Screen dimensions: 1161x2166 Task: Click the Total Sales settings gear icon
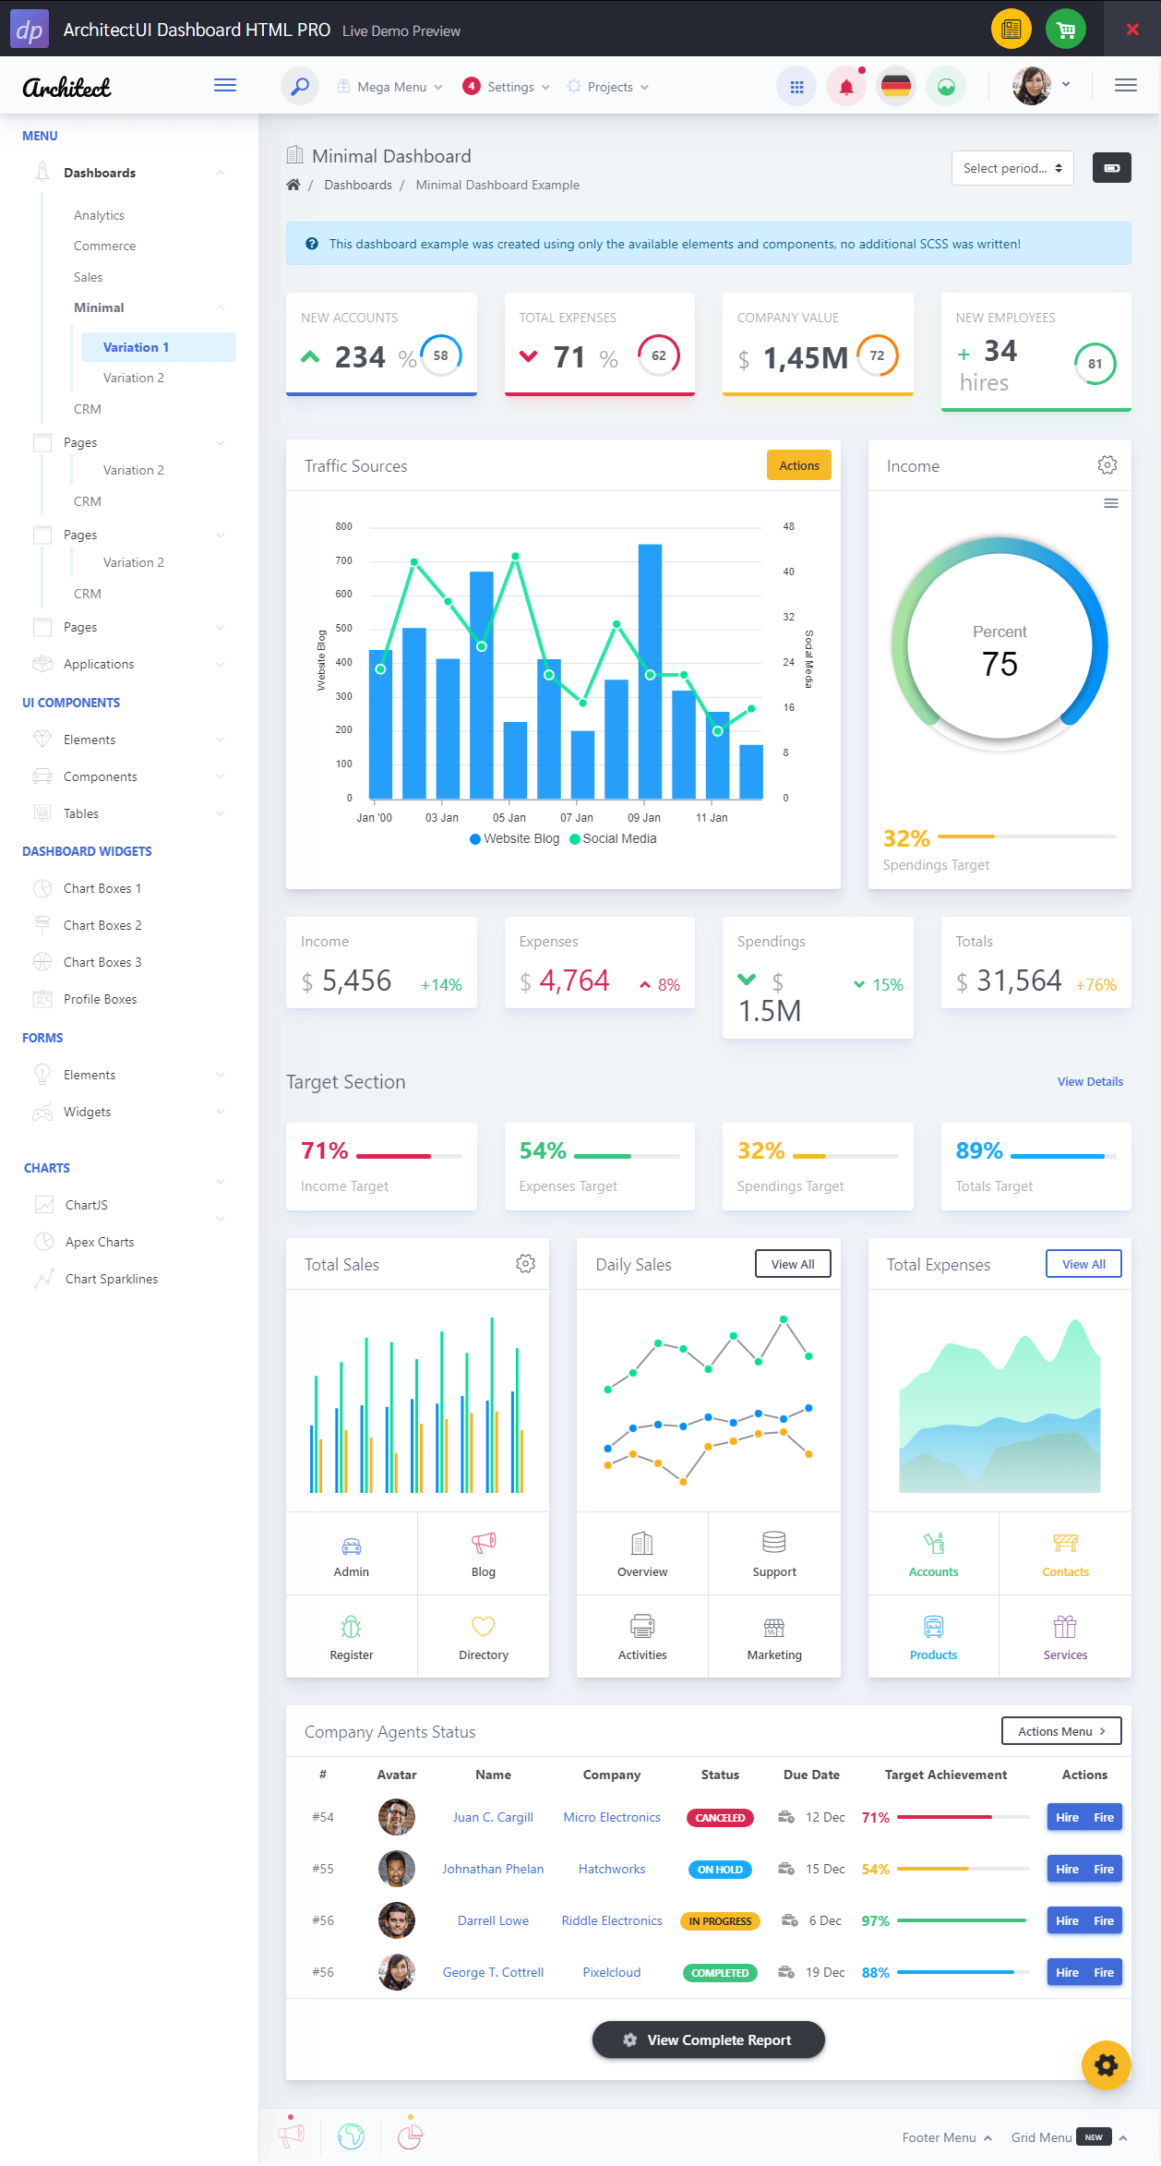point(525,1264)
